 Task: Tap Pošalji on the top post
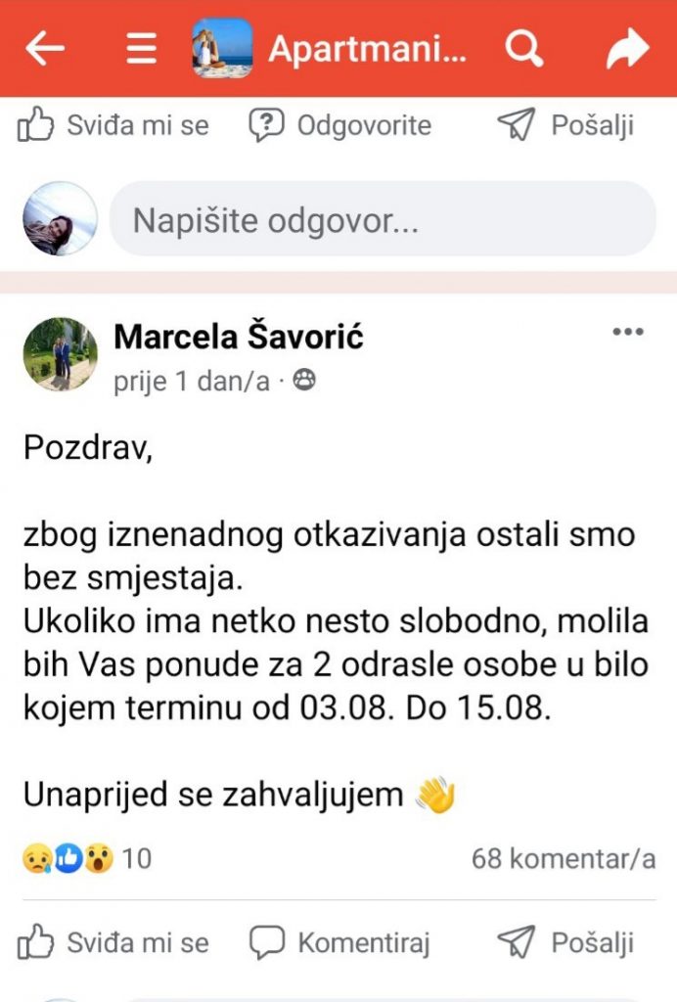tap(565, 125)
